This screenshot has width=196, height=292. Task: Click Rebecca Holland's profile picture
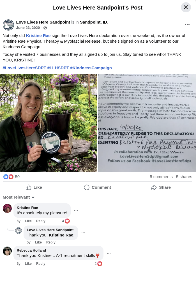7,251
